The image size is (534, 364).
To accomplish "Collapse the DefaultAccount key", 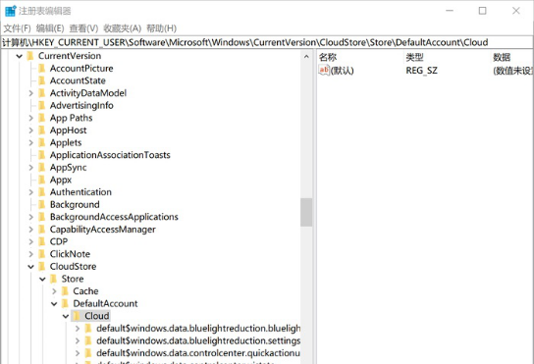I will (54, 304).
